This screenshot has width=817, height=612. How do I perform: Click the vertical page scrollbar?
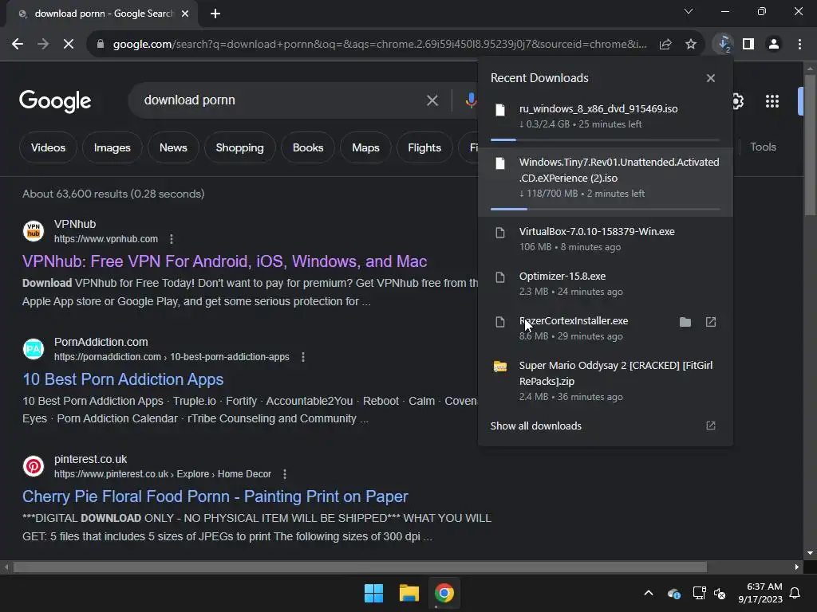[x=810, y=145]
